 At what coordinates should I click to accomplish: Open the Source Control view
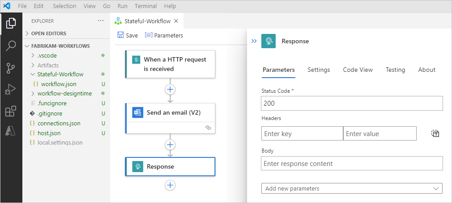click(11, 68)
